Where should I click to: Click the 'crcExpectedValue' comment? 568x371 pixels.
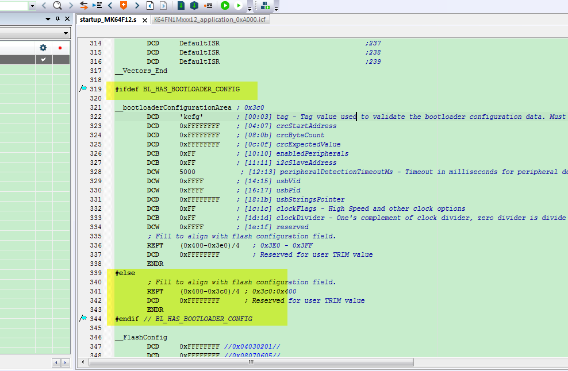click(x=308, y=144)
